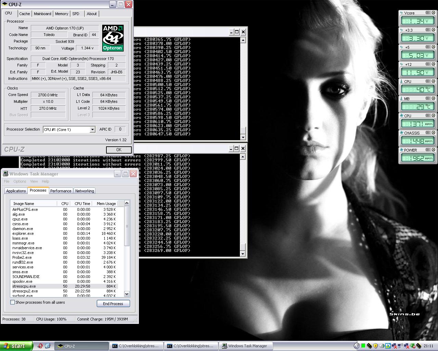
Task: Expand hidden system tray icons
Action: point(357,346)
